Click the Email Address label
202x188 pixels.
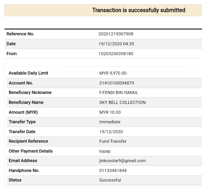(x=23, y=161)
